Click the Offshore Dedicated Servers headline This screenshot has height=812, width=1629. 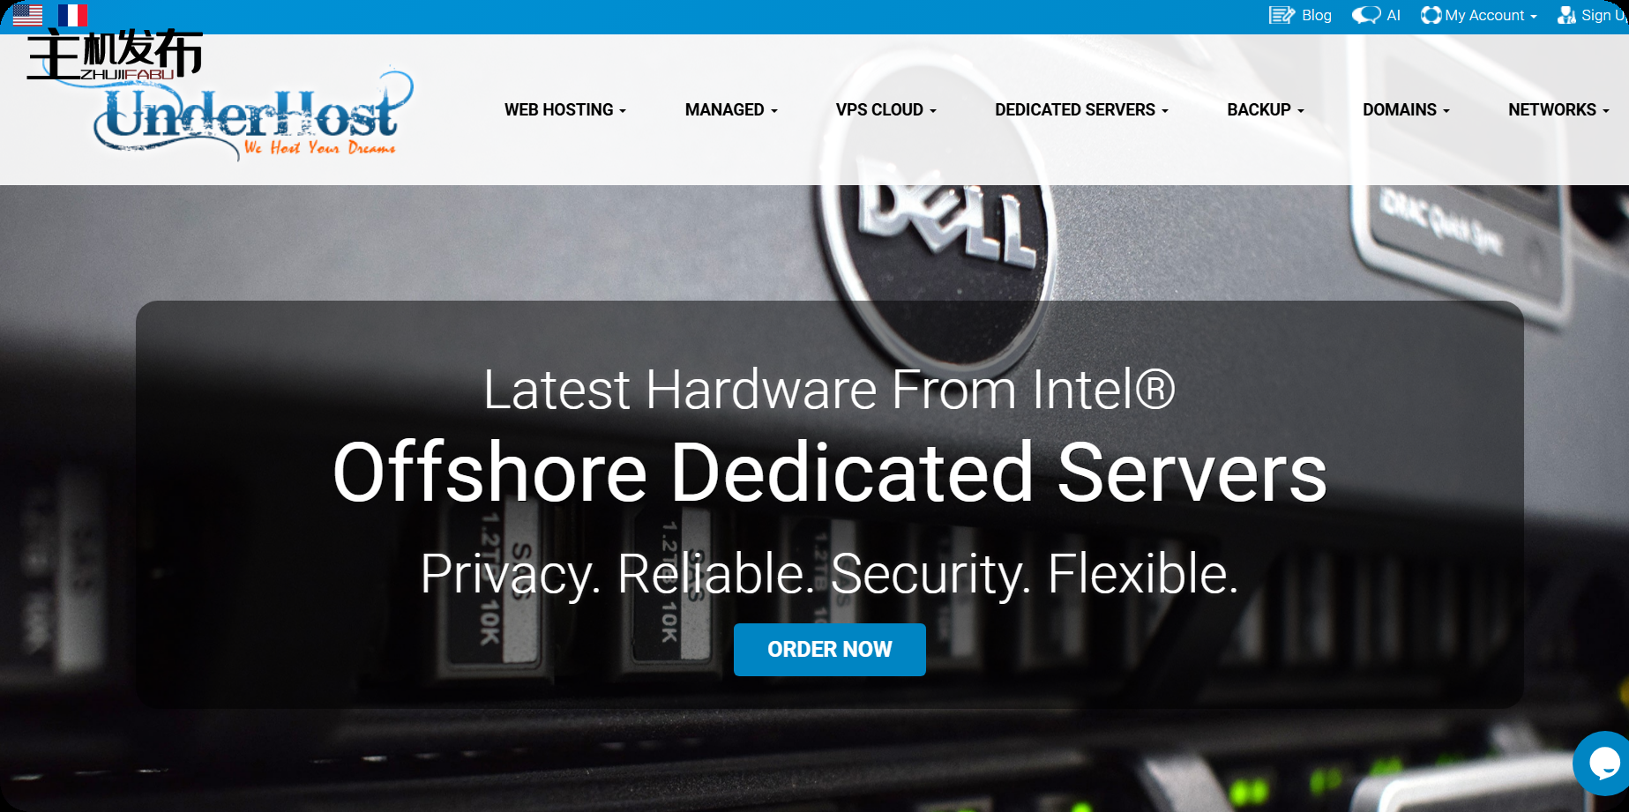coord(830,473)
